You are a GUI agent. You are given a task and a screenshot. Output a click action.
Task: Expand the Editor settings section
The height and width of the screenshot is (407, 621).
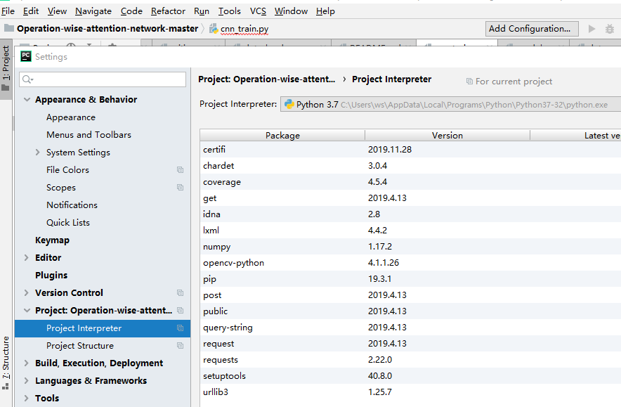tap(27, 257)
